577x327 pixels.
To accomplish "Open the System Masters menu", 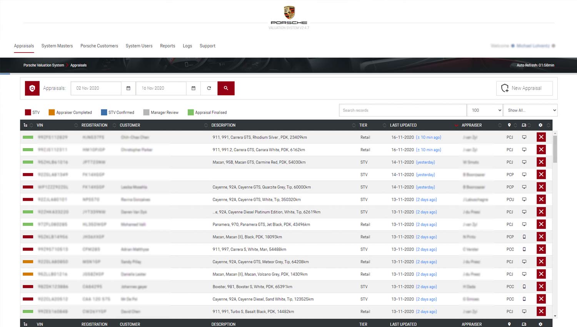I will tap(57, 46).
